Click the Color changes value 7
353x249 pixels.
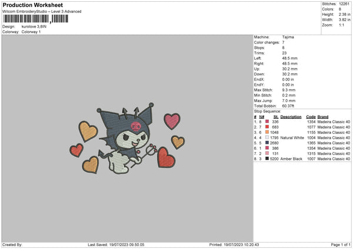pyautogui.click(x=283, y=42)
